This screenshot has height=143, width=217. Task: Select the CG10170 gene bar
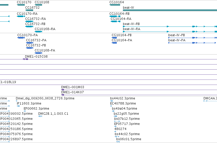coord(21,5)
